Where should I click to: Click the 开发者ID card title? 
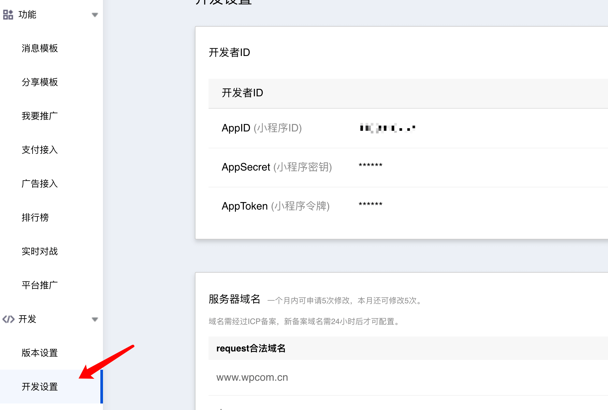click(229, 52)
